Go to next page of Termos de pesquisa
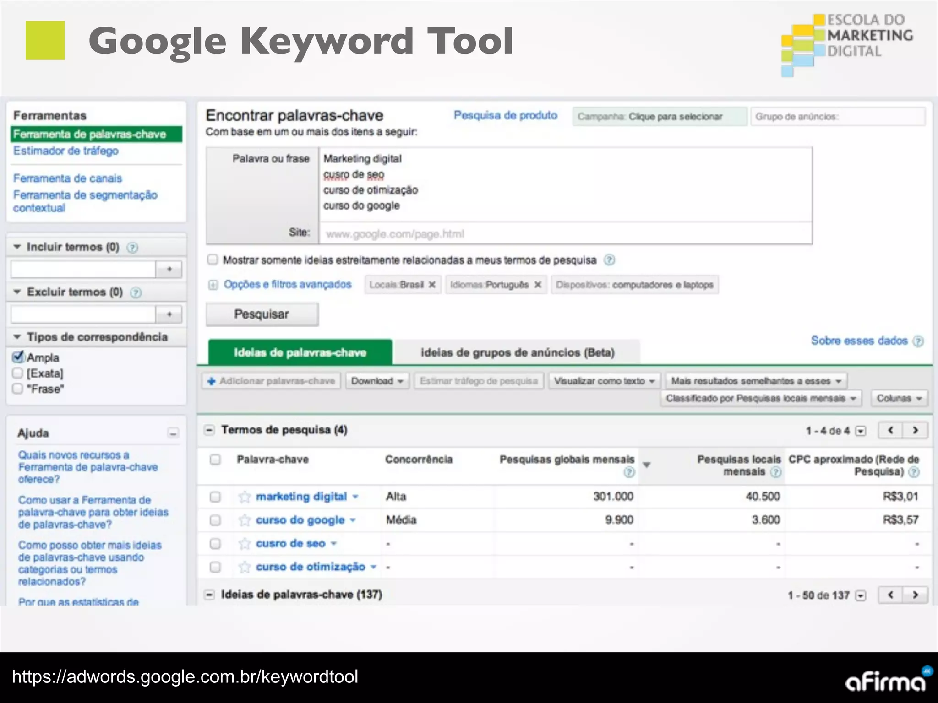Viewport: 938px width, 703px height. (915, 430)
